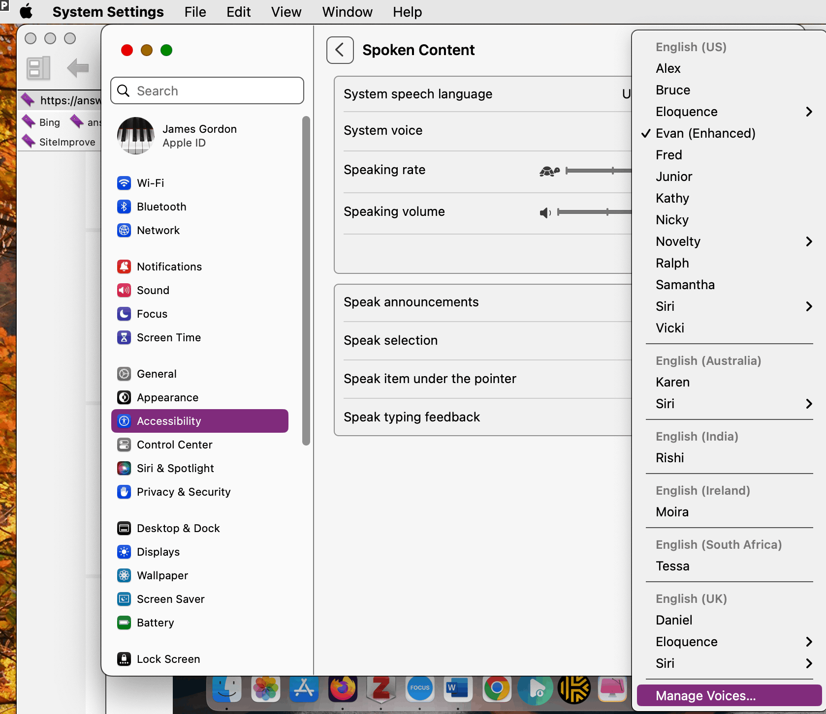Click the Wallpaper flower icon
826x714 pixels.
pyautogui.click(x=124, y=575)
